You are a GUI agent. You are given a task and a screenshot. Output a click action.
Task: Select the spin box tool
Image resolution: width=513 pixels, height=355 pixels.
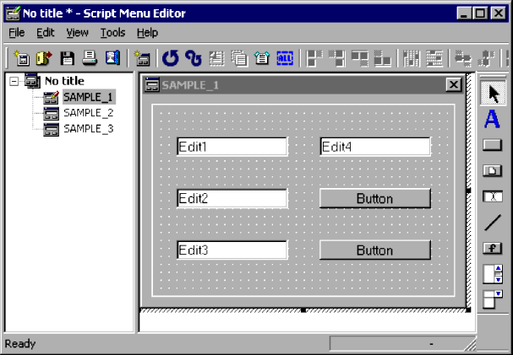[x=493, y=274]
